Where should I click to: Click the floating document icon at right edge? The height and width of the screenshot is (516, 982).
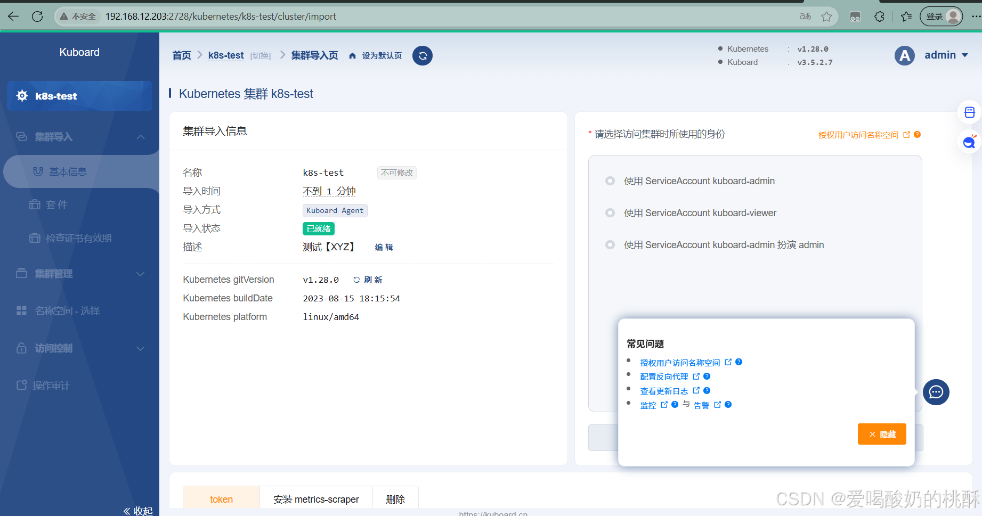tap(970, 112)
